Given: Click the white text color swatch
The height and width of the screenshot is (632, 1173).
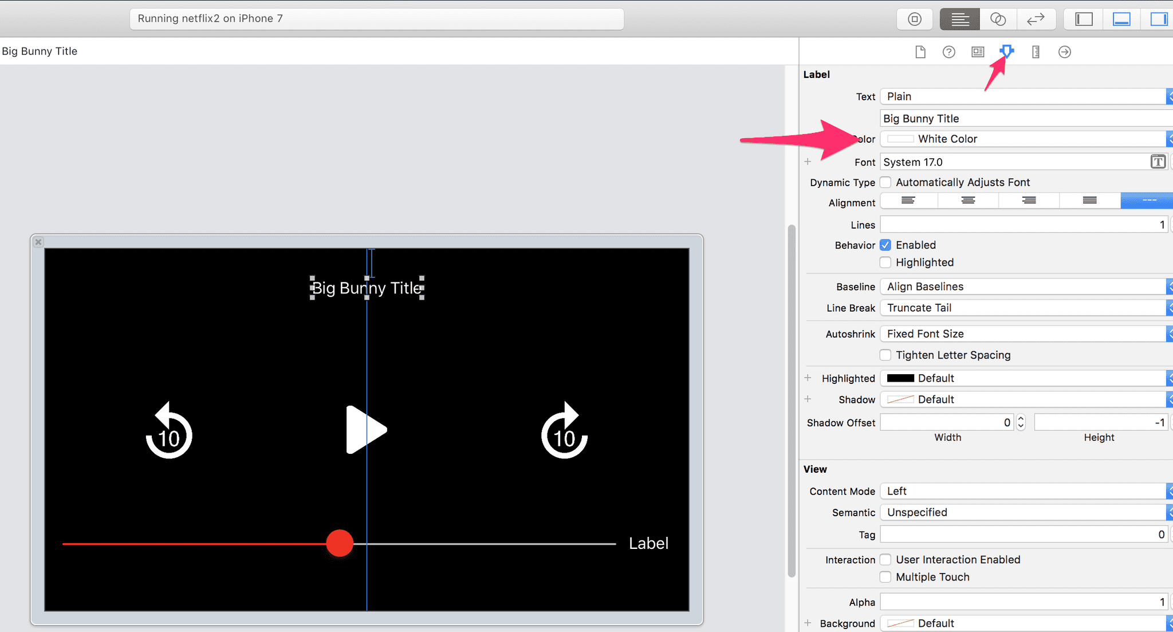Looking at the screenshot, I should [x=900, y=139].
